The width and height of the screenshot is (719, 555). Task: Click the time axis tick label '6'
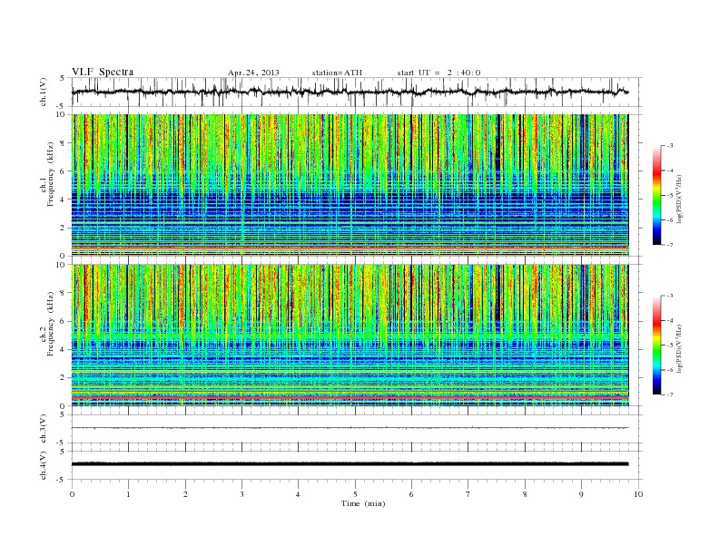(x=411, y=494)
